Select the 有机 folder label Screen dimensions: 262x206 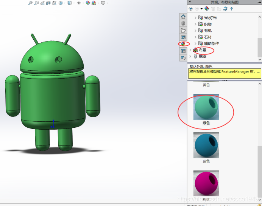[208, 31]
